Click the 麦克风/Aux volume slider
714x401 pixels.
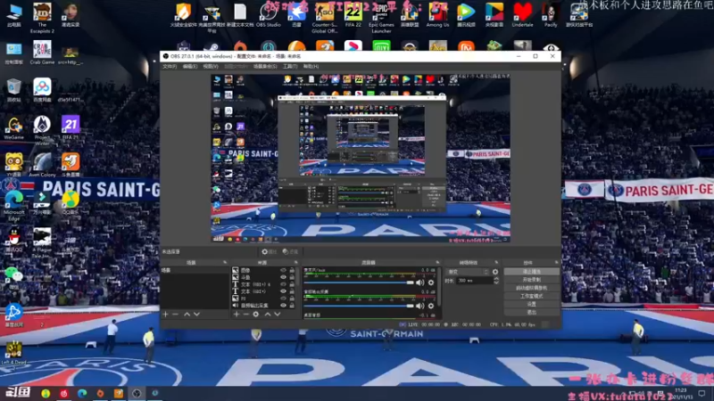[x=359, y=282]
